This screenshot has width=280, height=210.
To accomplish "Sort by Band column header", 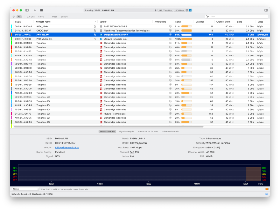I will 240,22.
